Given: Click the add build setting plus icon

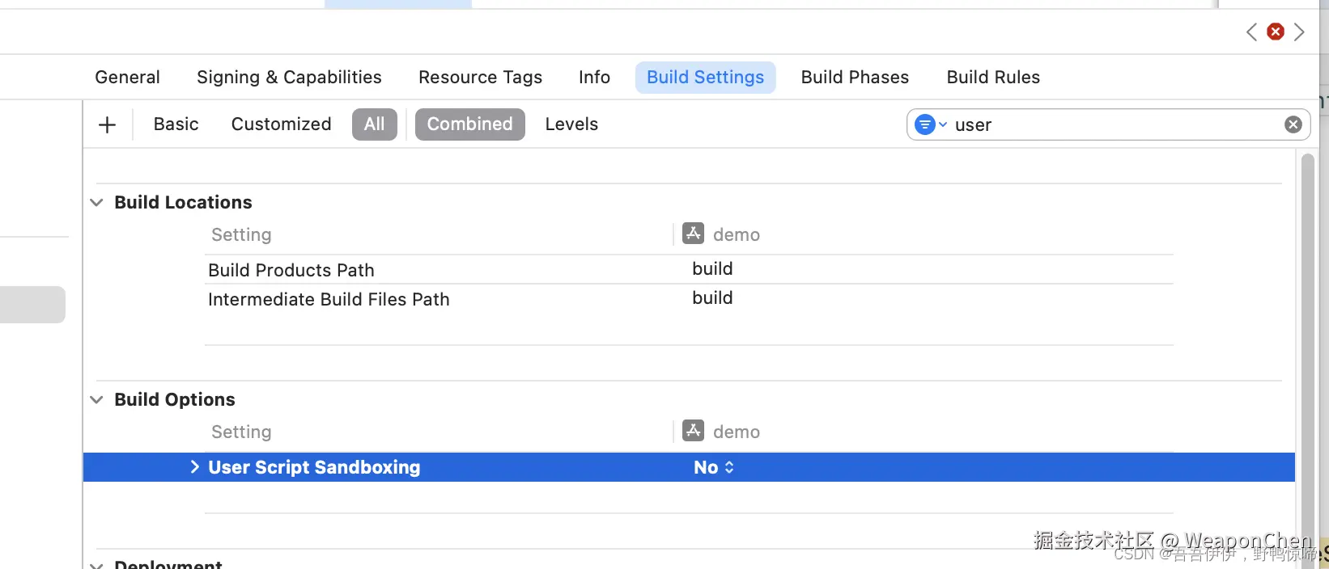Looking at the screenshot, I should [107, 124].
